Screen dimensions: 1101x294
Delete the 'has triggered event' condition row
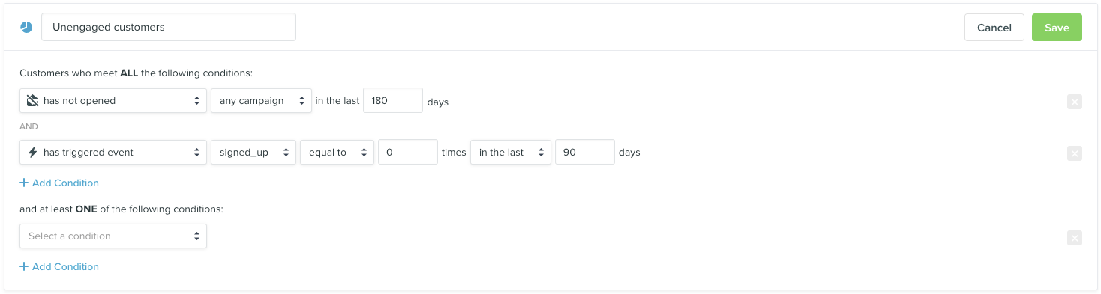[x=1074, y=153]
